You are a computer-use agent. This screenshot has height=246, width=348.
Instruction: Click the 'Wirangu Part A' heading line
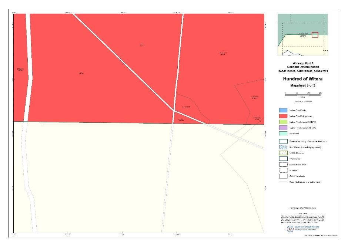pyautogui.click(x=303, y=63)
